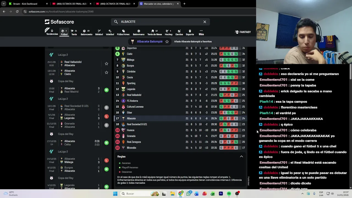Viewport: 352px width, 198px height.
Task: Click the sofascore.com address bar
Action: tap(137, 12)
